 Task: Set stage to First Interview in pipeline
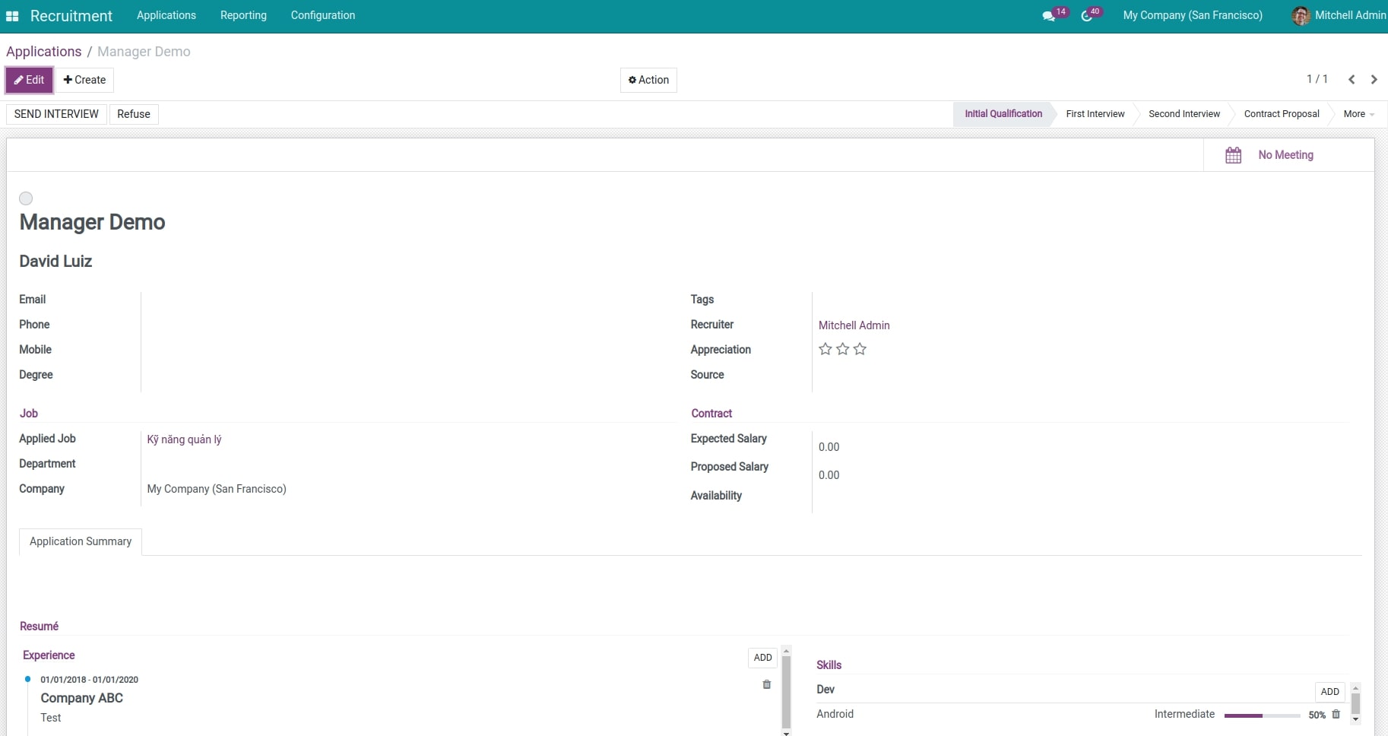[x=1095, y=113]
